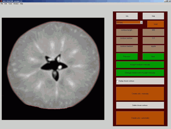Open the Edit menu
Viewport: 171px width, 129px height.
(5, 4)
